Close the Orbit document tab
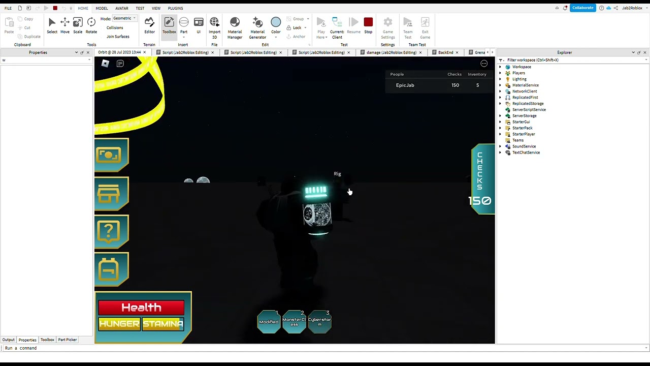This screenshot has width=650, height=366. pyautogui.click(x=144, y=52)
